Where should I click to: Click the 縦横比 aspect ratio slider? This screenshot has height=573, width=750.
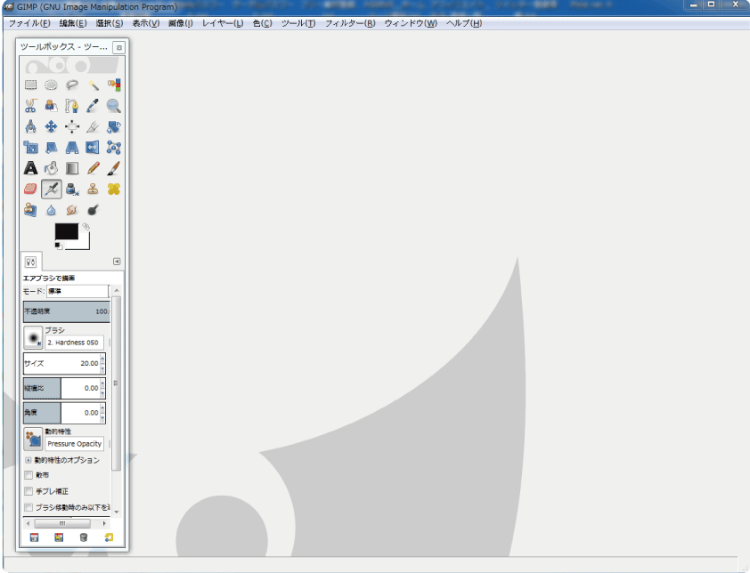(x=64, y=389)
